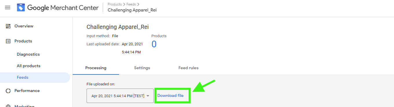This screenshot has height=107, width=394.
Task: Go to Products in the breadcrumb
Action: point(114,4)
